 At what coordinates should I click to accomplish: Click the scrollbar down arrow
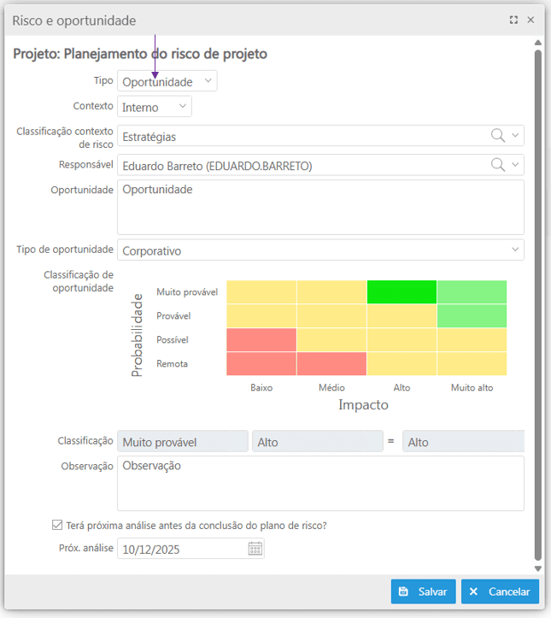pyautogui.click(x=537, y=568)
